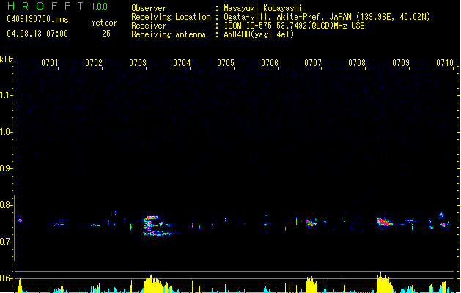
Task: Click the 0703 time marker
Action: click(x=138, y=63)
